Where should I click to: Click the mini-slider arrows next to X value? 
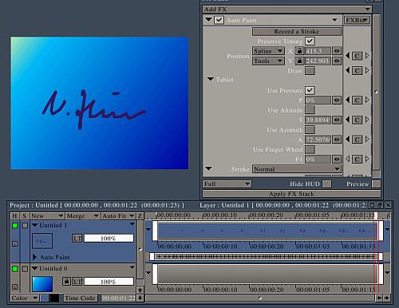pyautogui.click(x=337, y=51)
